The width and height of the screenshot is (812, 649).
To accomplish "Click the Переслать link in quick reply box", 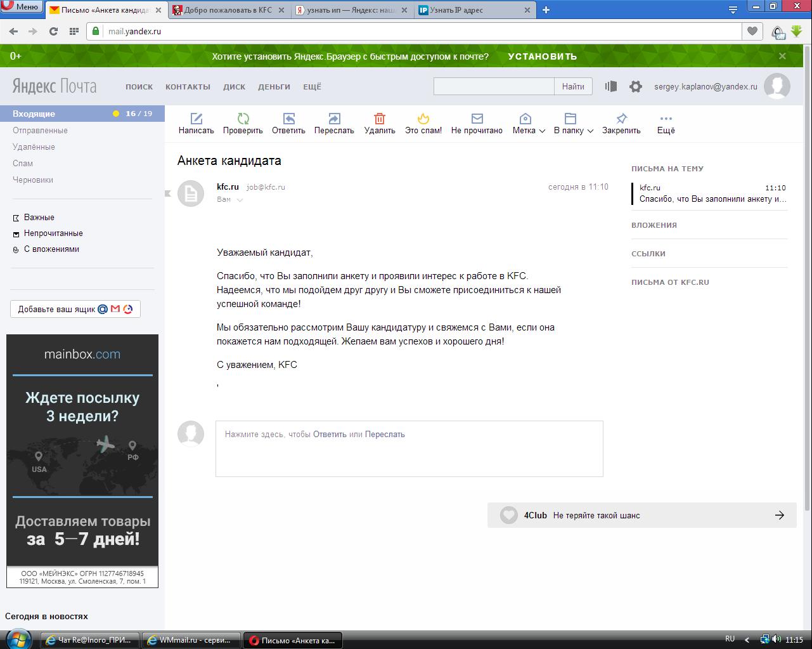I will [x=385, y=435].
